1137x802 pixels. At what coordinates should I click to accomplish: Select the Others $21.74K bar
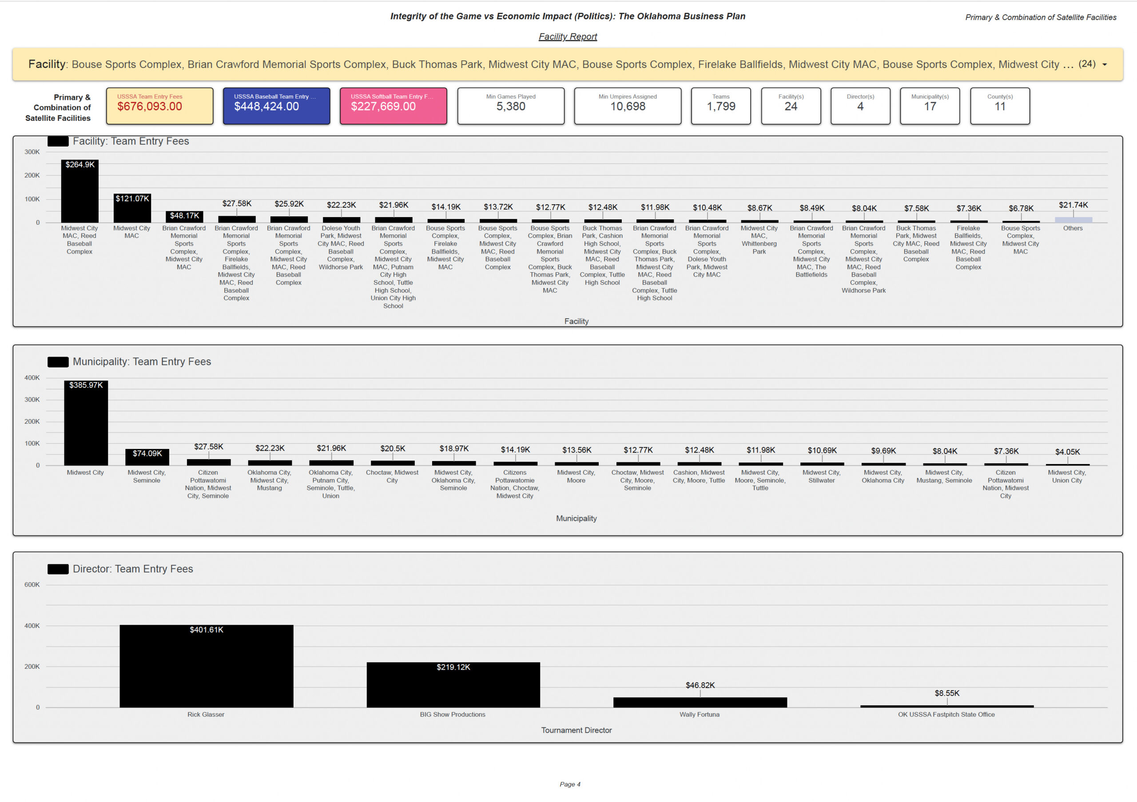pos(1073,220)
